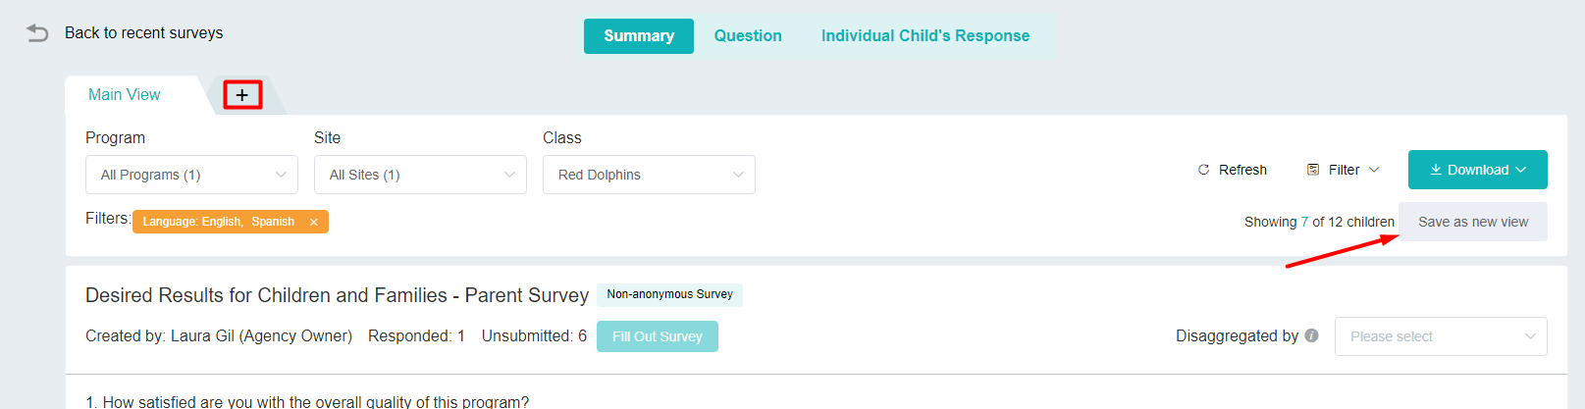Click the Language: English, Spanish filter tag
The height and width of the screenshot is (409, 1585).
(219, 222)
